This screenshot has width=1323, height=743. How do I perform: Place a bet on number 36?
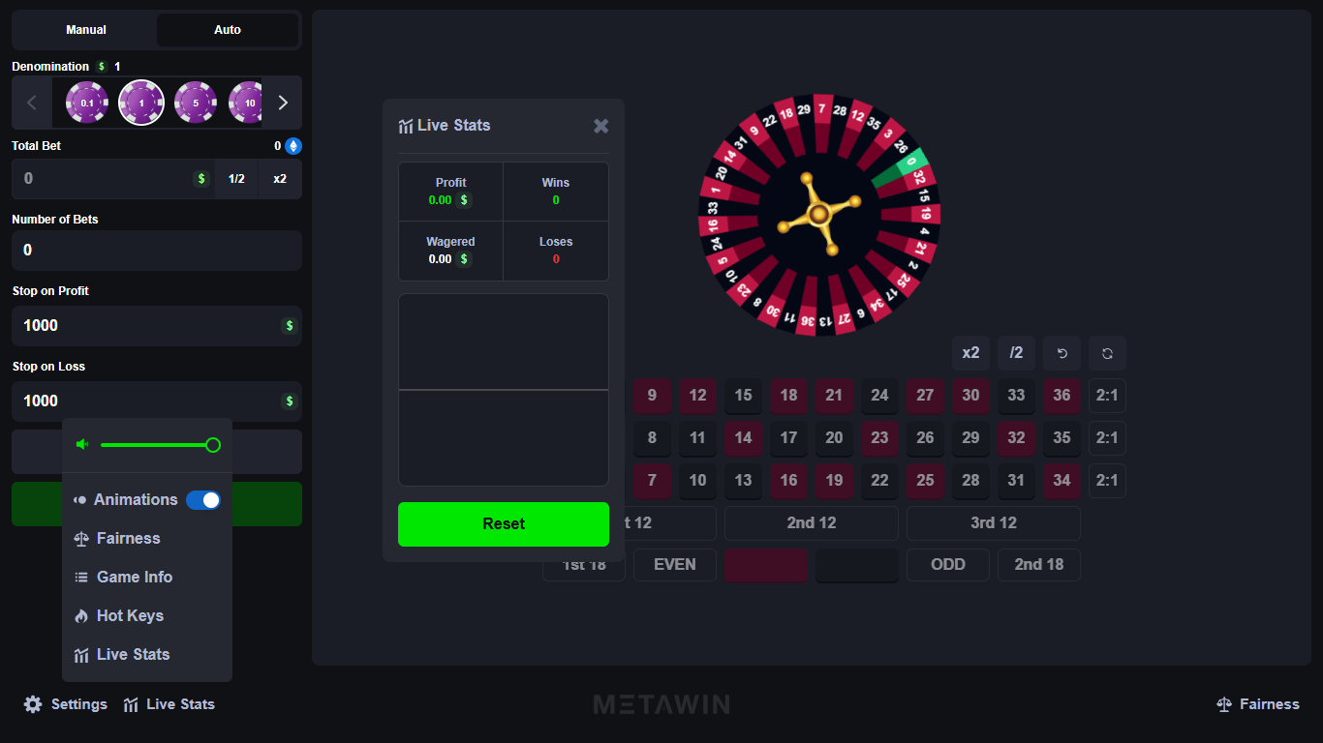[1061, 396]
